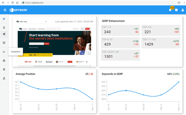186x115 pixels.
Task: Click the SPYSERP logo
Action: 18,10
